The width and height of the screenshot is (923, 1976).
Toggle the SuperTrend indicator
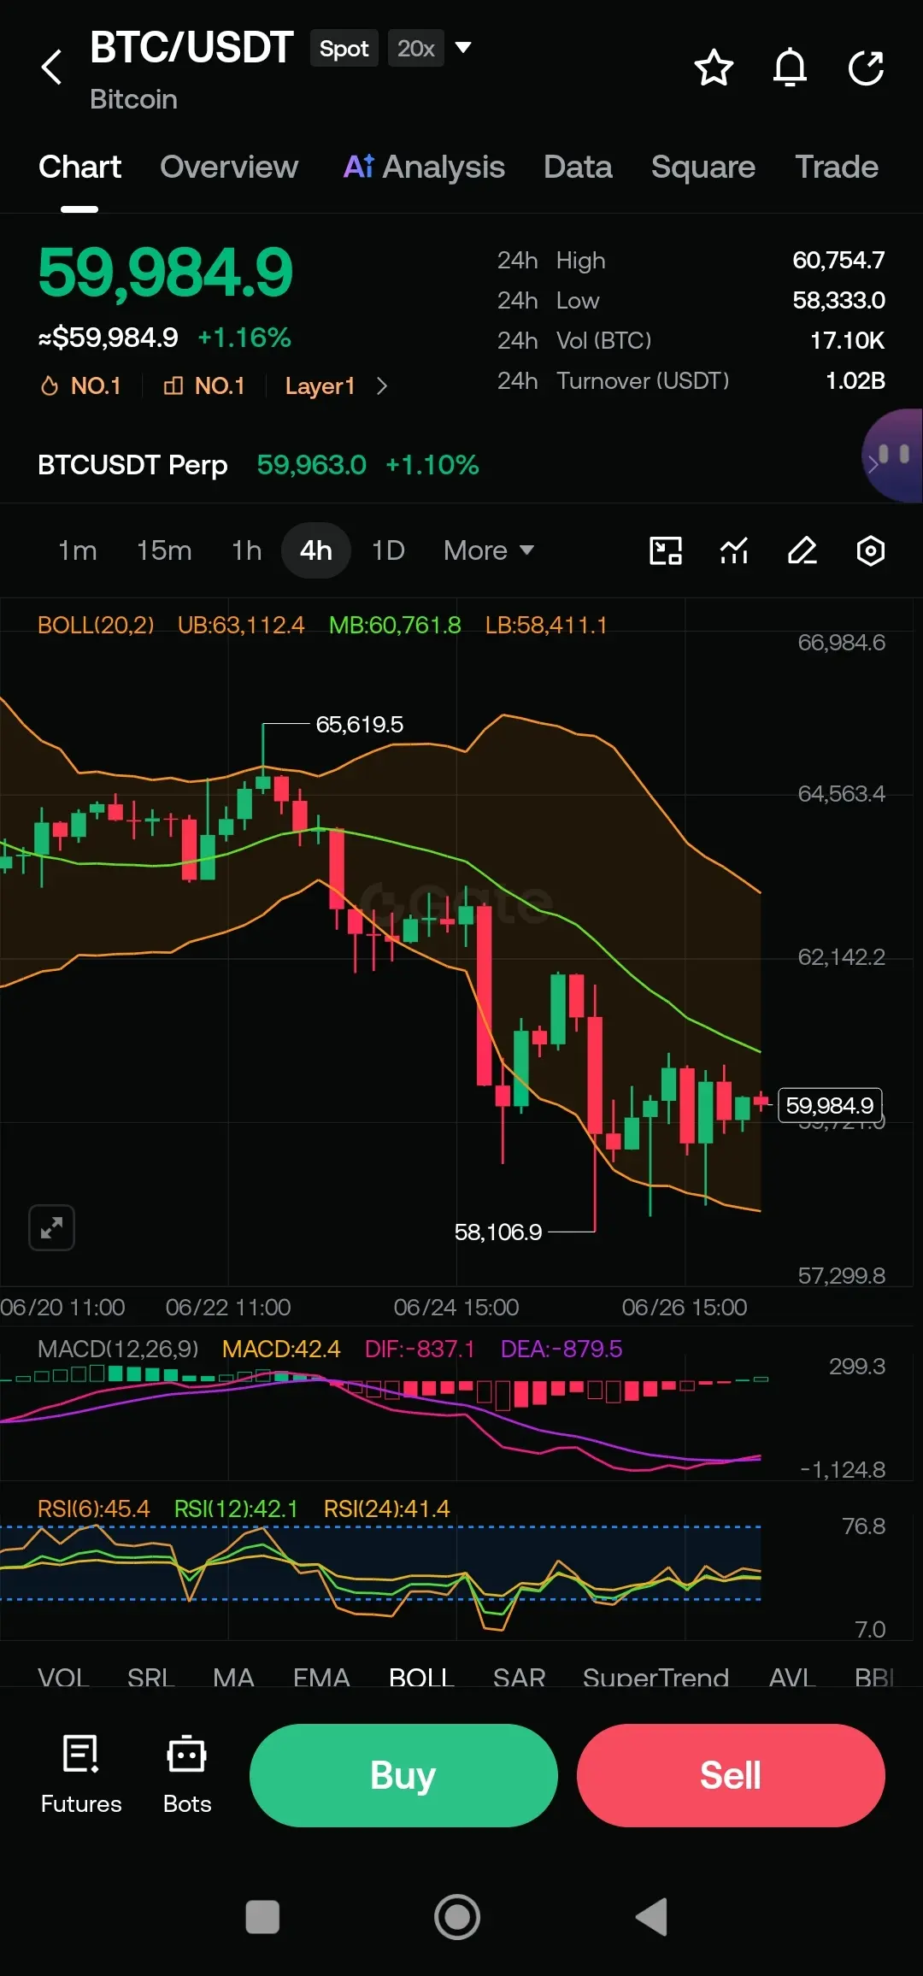click(656, 1677)
